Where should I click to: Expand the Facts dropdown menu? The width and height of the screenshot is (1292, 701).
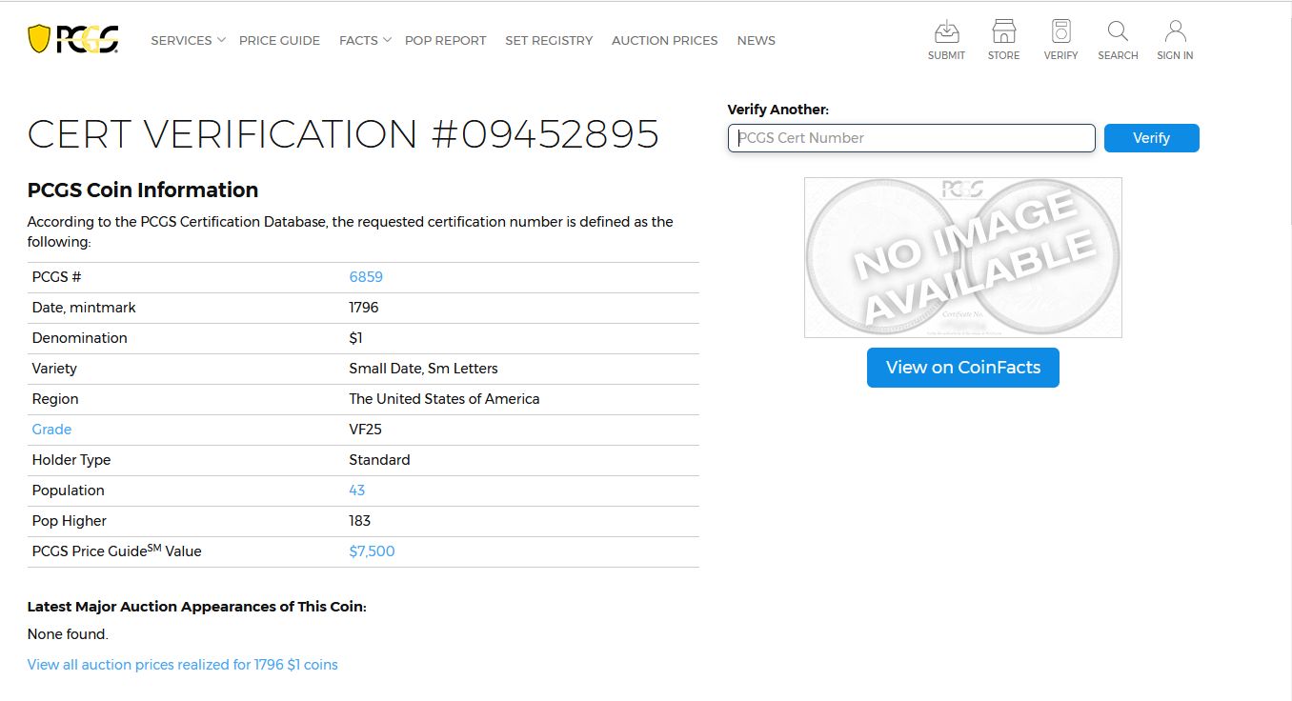click(365, 40)
